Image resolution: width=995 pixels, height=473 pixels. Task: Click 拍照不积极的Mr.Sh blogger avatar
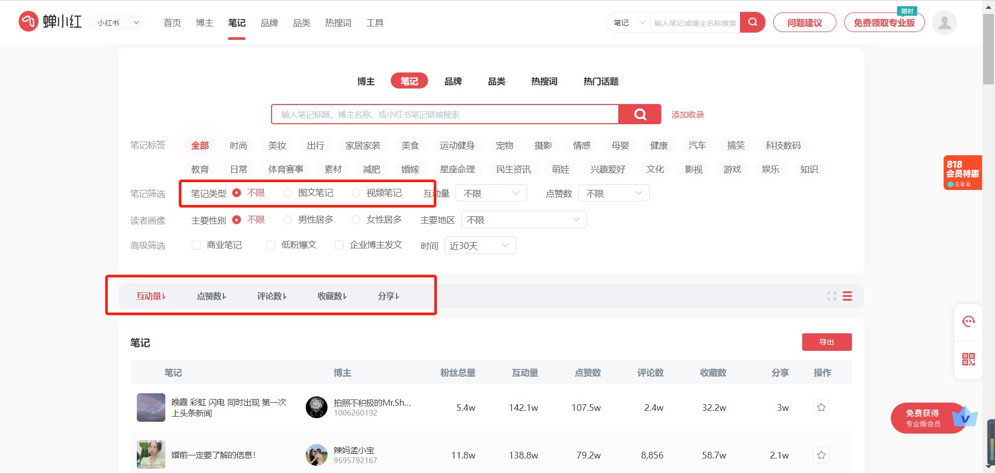(x=317, y=407)
